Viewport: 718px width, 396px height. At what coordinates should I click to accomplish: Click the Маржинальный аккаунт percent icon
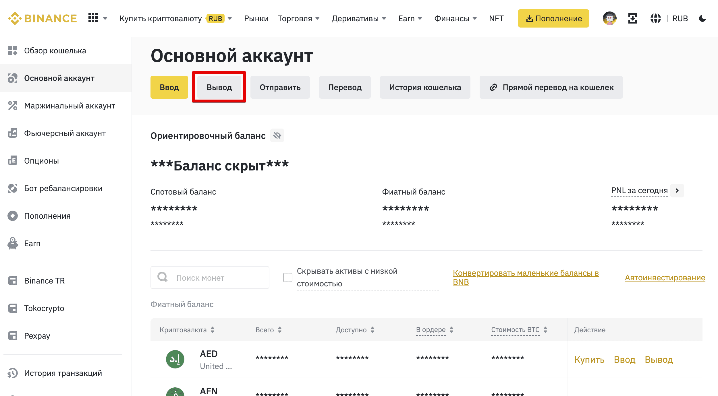13,106
